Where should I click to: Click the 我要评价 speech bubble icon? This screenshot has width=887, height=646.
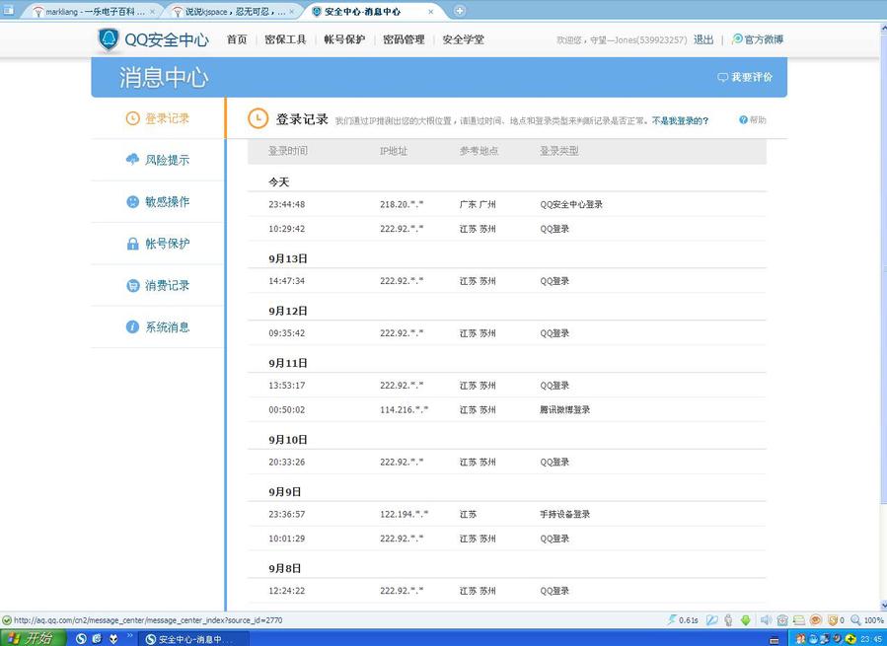tap(722, 78)
